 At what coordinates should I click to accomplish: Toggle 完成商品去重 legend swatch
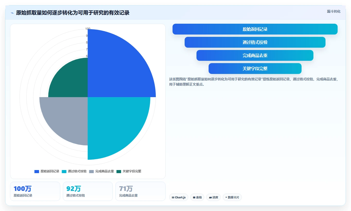coord(91,171)
